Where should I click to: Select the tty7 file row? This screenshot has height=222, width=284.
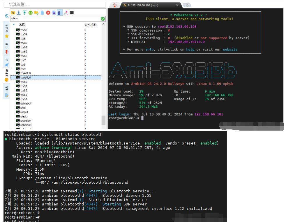point(56,60)
